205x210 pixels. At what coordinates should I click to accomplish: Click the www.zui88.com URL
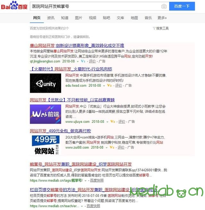[77, 147]
